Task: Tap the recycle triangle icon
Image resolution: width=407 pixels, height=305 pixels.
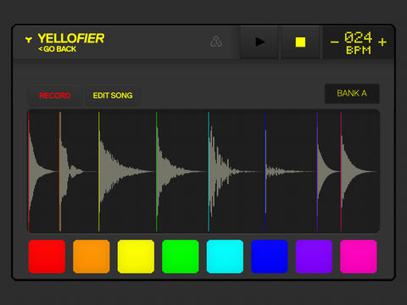Action: (216, 42)
